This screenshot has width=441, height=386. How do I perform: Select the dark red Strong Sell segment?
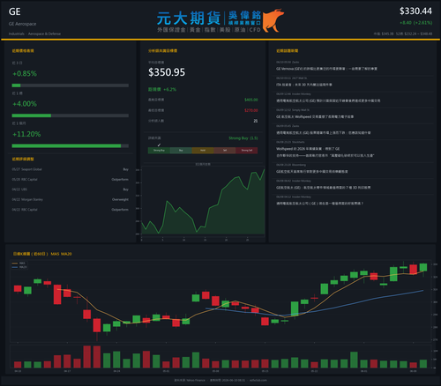(x=247, y=151)
